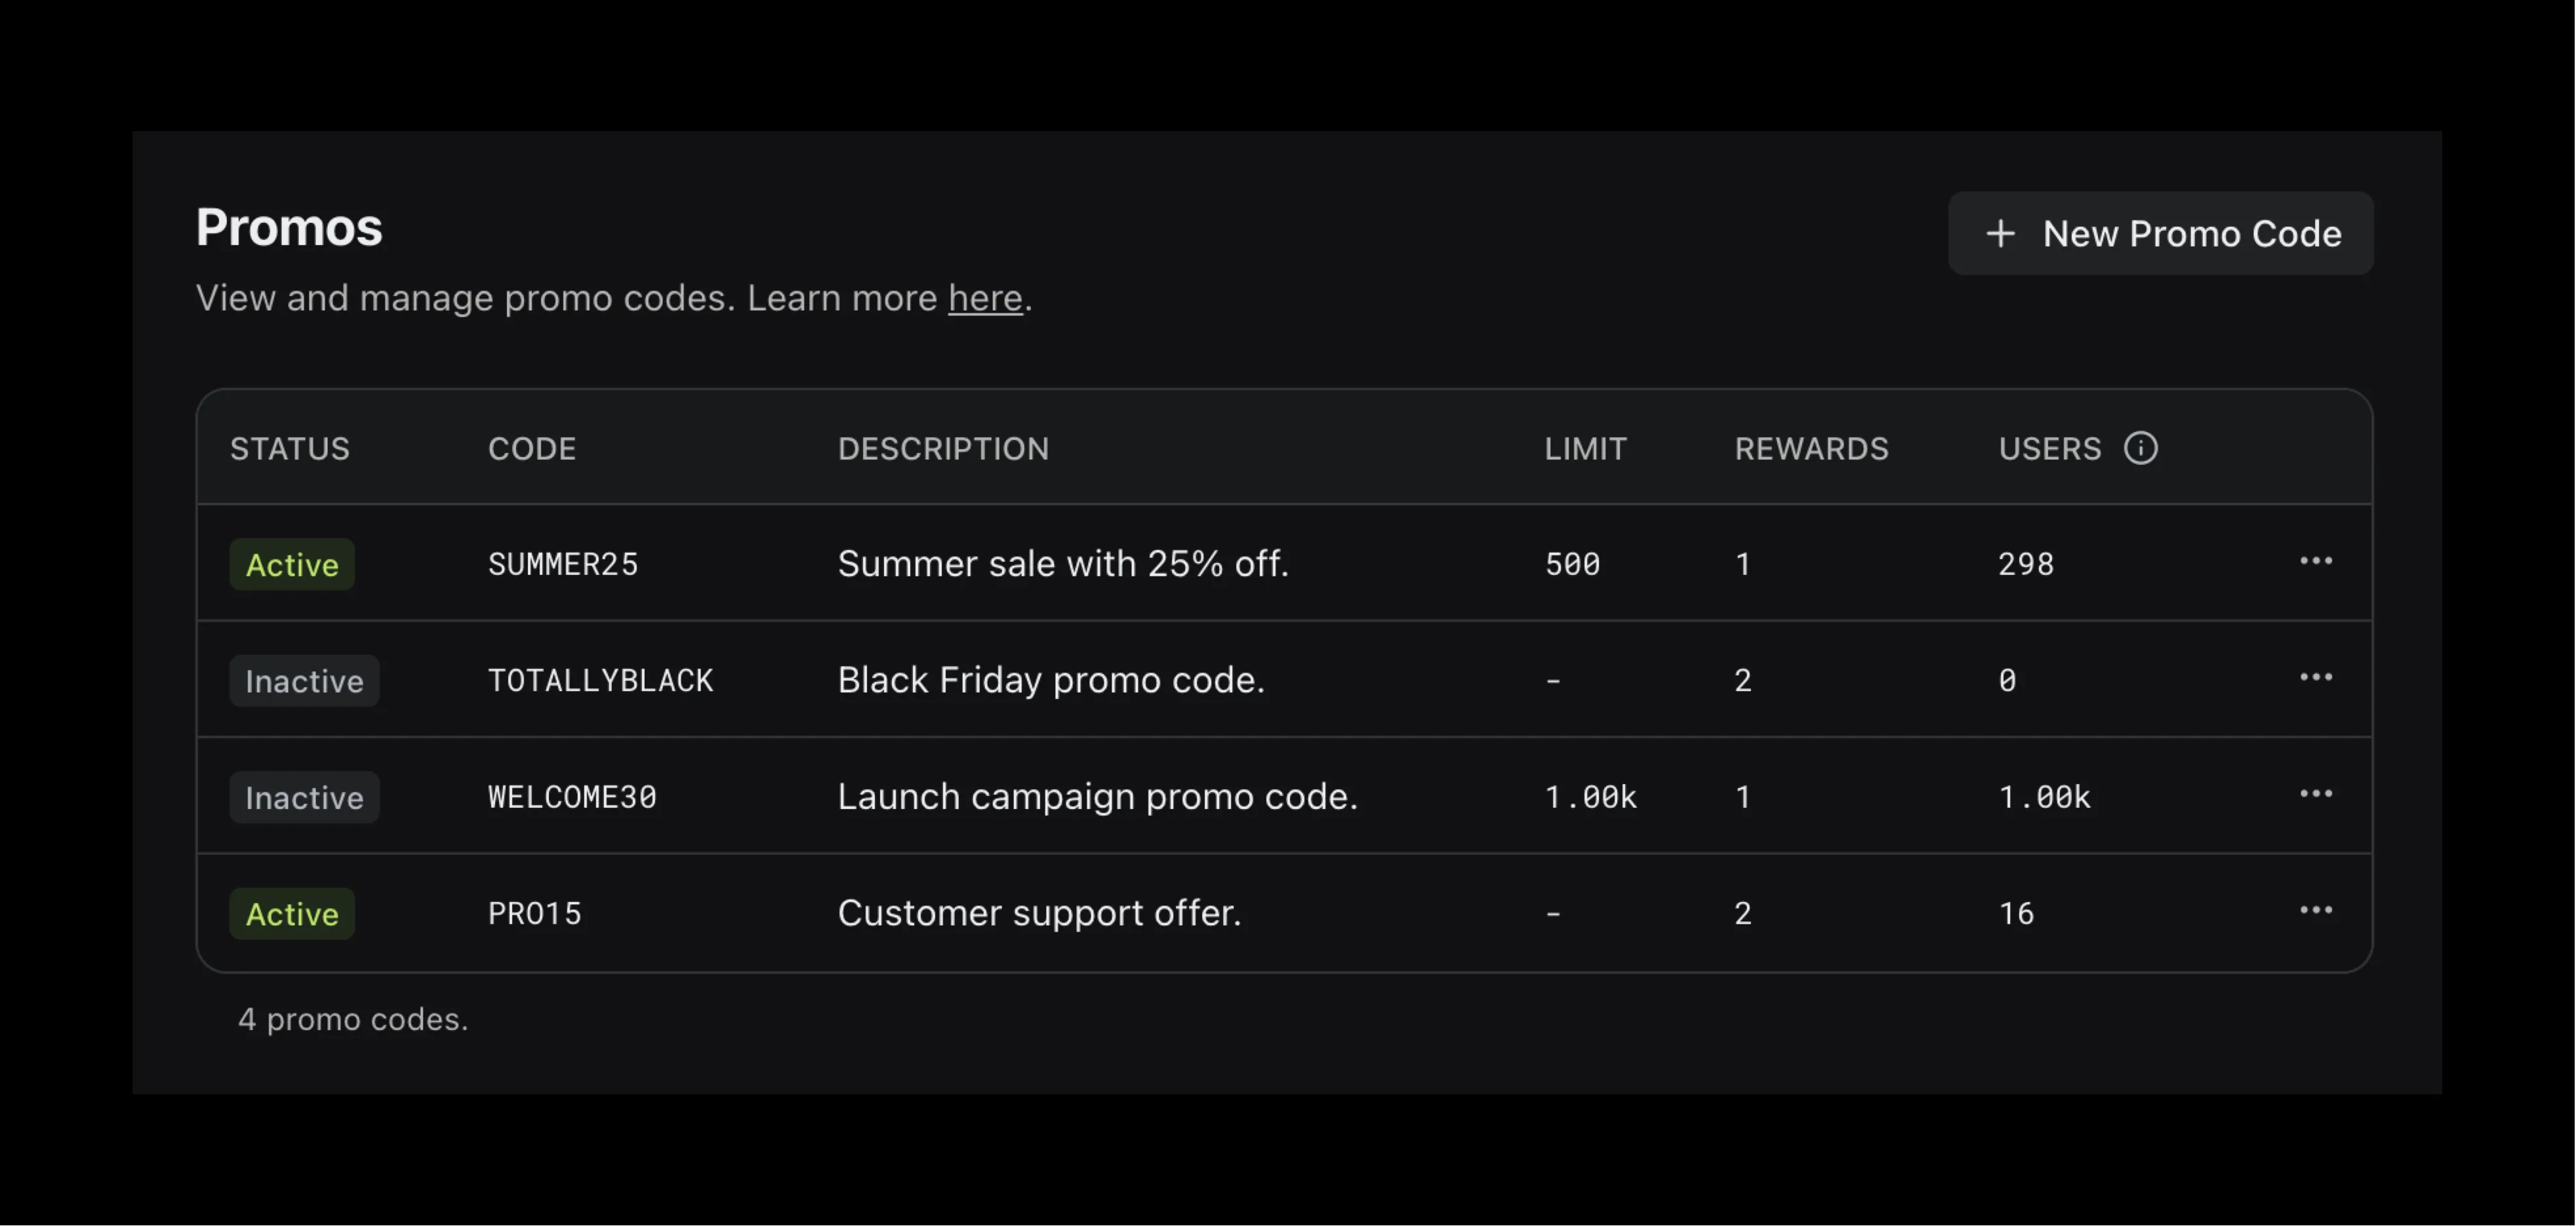Click the CODE column header

(532, 449)
